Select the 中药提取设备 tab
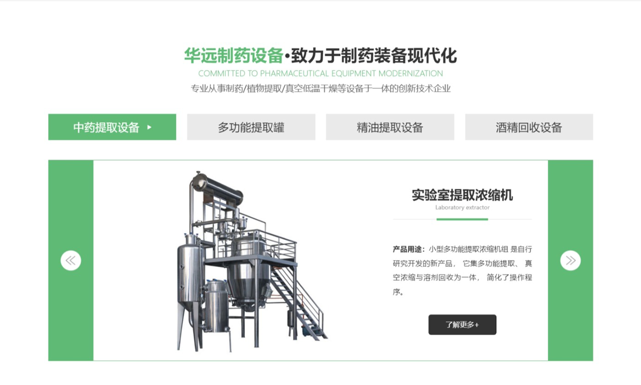 click(x=112, y=127)
